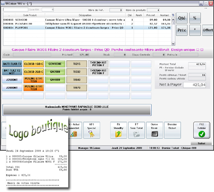Click the Désignation column header
The width and height of the screenshot is (214, 192).
[85, 15]
